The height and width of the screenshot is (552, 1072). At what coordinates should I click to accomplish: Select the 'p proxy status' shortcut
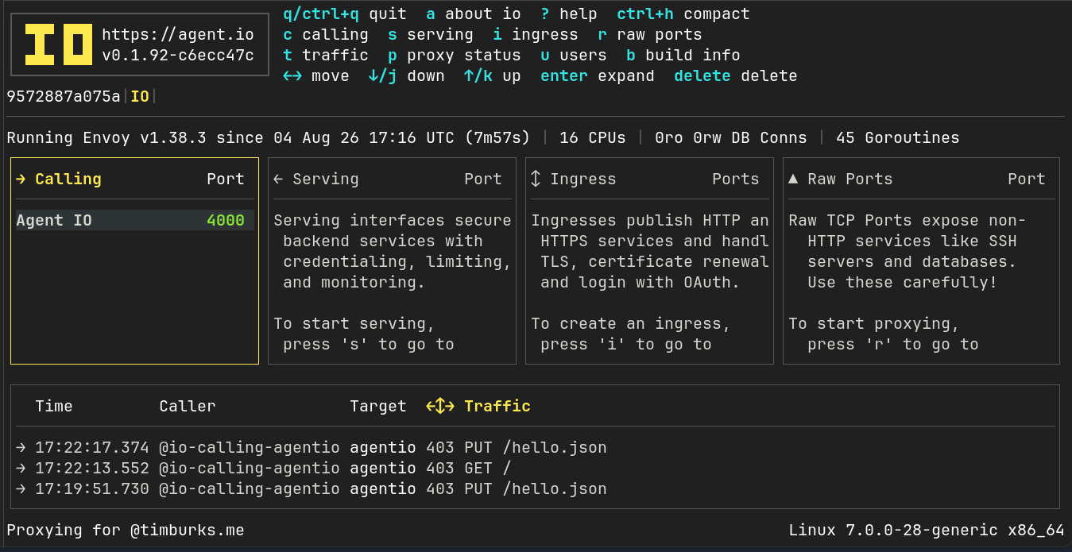(x=455, y=56)
